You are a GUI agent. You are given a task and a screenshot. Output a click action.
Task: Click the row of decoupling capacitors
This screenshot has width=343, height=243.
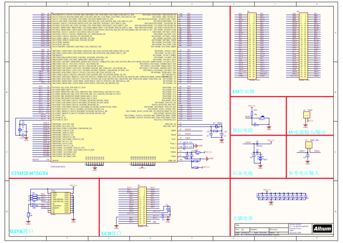click(282, 196)
